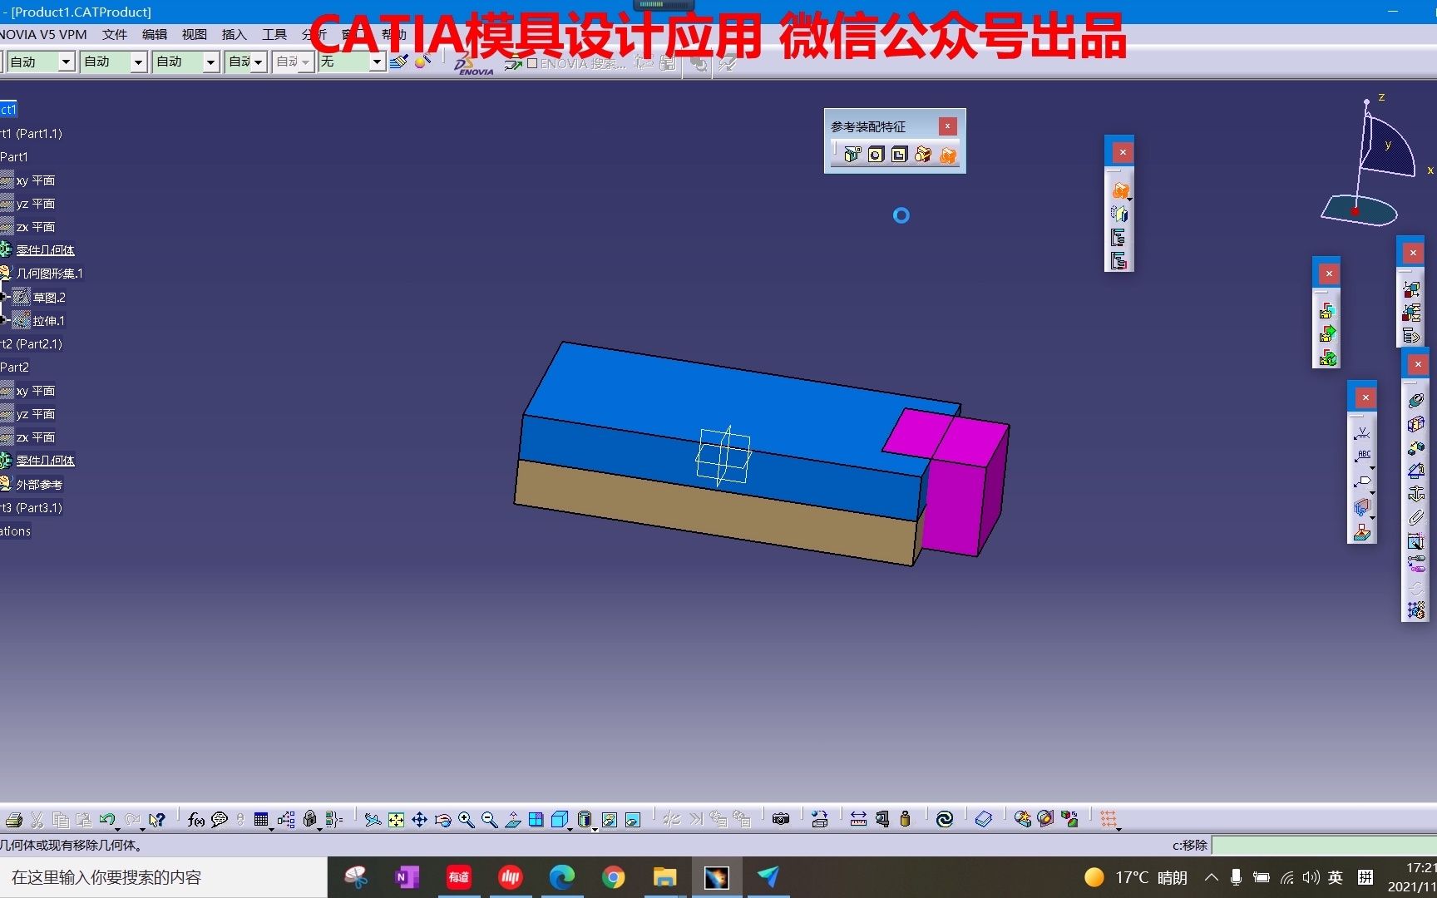The image size is (1437, 898).
Task: Open the 工具 menu
Action: 274,34
